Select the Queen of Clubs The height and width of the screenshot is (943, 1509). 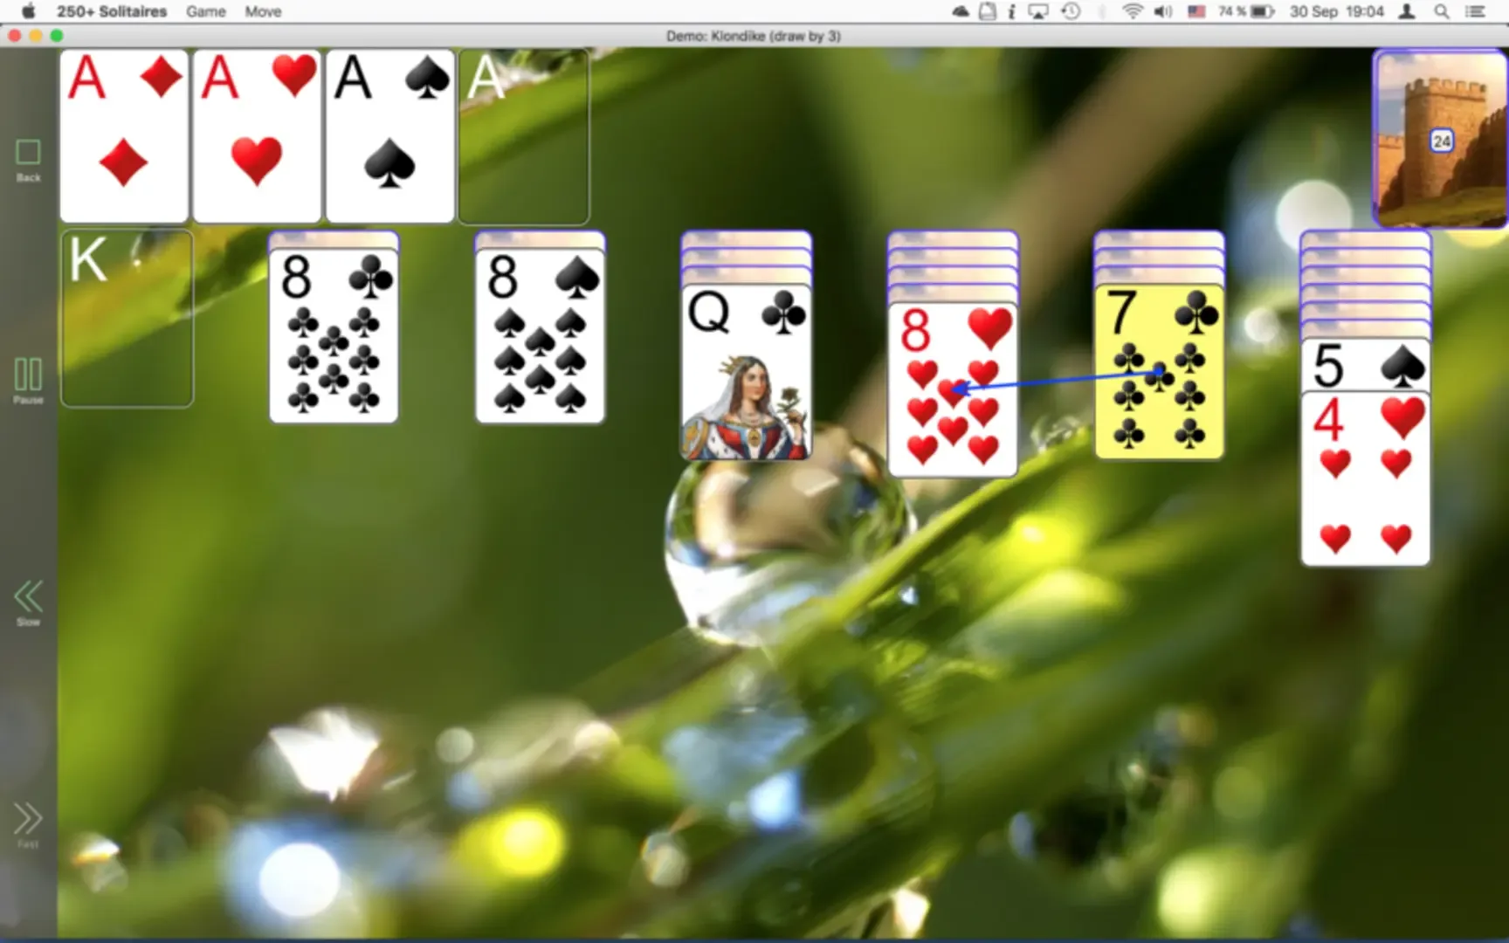click(x=746, y=371)
